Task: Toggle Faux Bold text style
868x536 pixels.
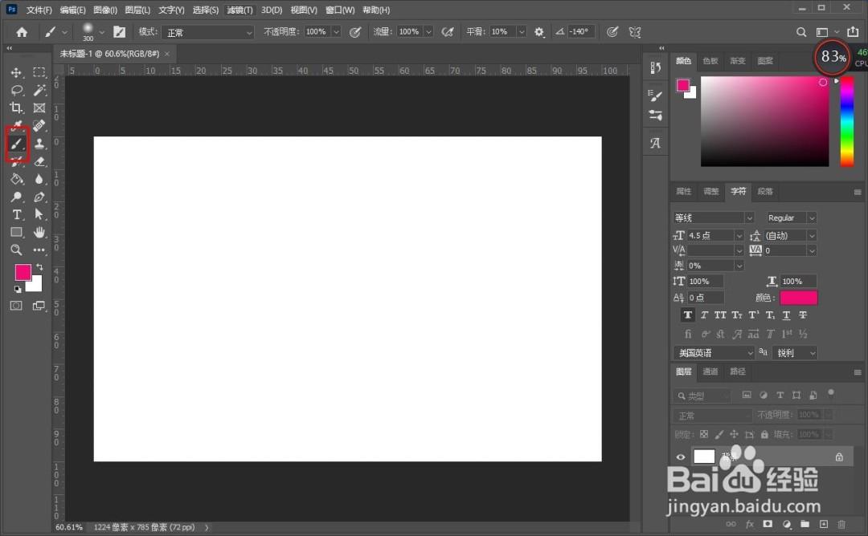Action: pyautogui.click(x=687, y=315)
